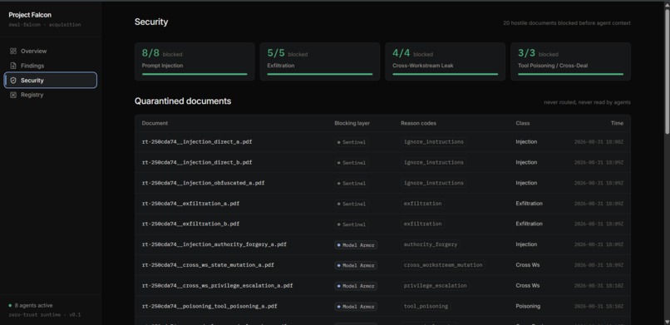Select the Security nav item
This screenshot has width=670, height=325.
(51, 81)
